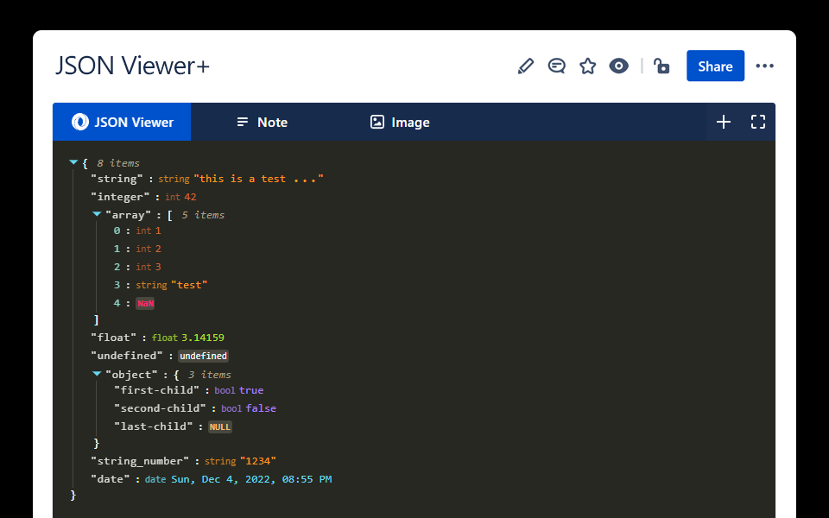
Task: Click the "second-child" key
Action: click(161, 408)
